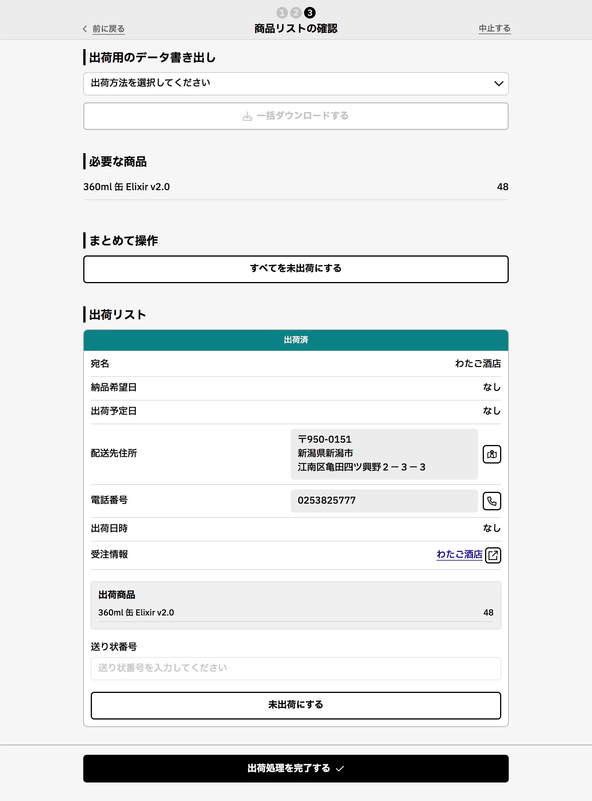This screenshot has height=801, width=592.
Task: Go to step 1 circle indicator
Action: click(282, 13)
